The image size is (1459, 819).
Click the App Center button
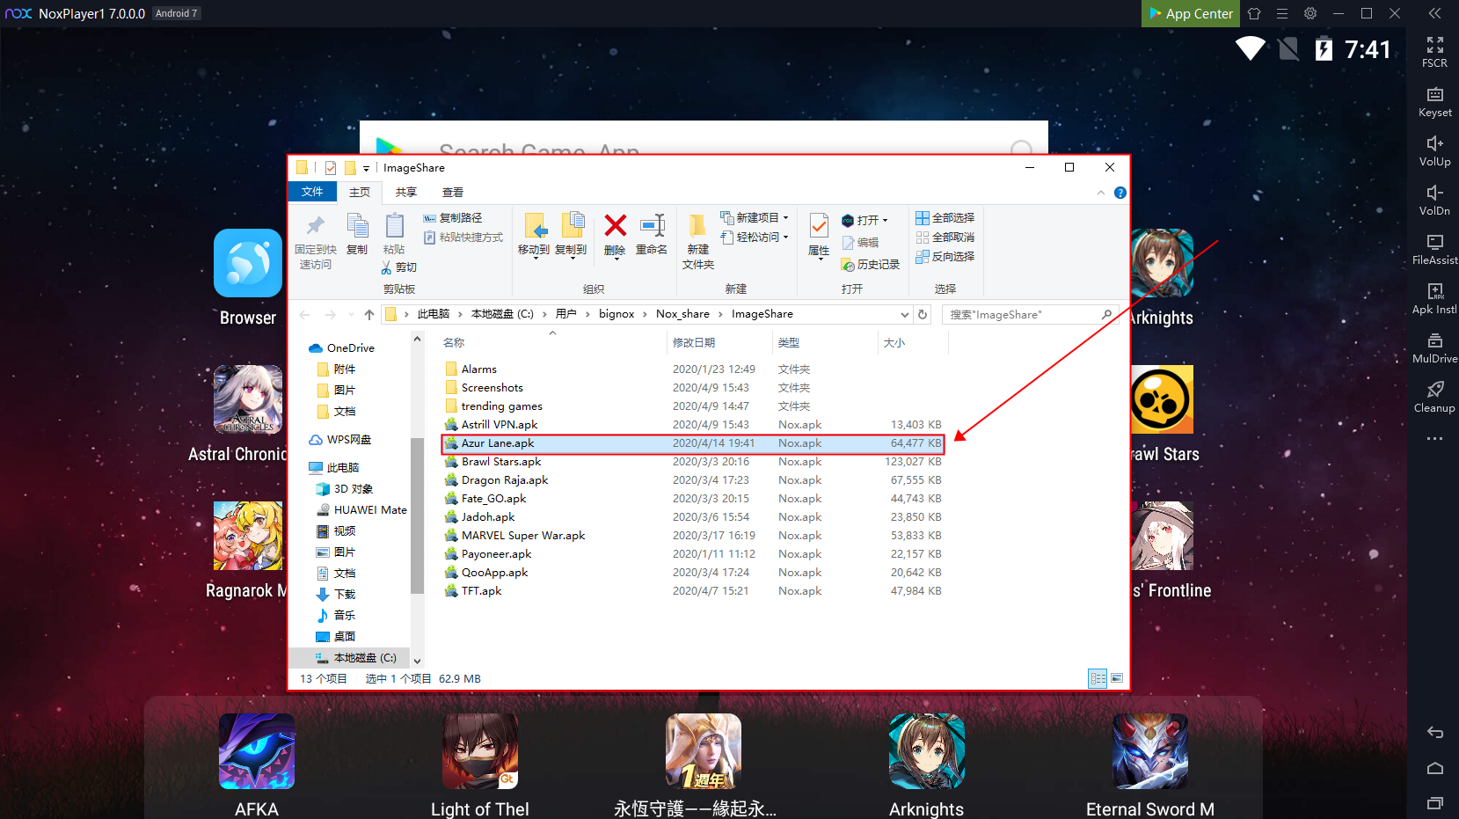tap(1191, 13)
